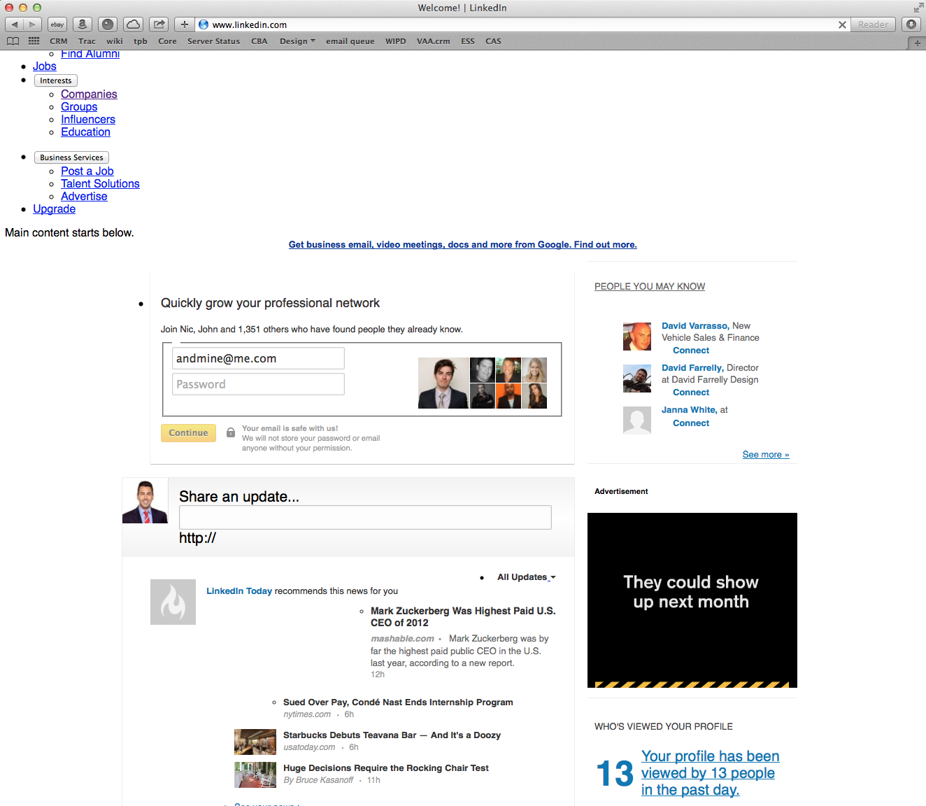Click the profile viewed by 13 people link
Viewport: 926px width, 806px height.
click(708, 772)
